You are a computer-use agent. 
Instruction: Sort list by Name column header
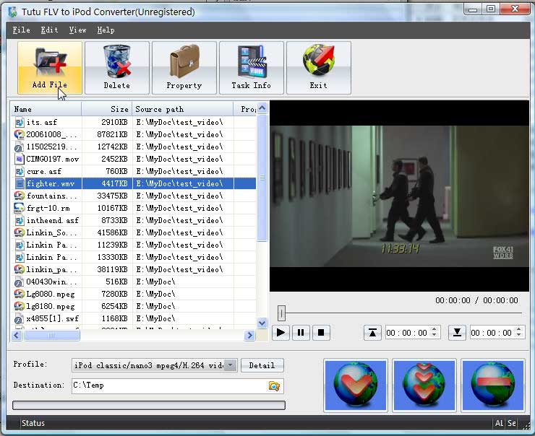(x=46, y=109)
